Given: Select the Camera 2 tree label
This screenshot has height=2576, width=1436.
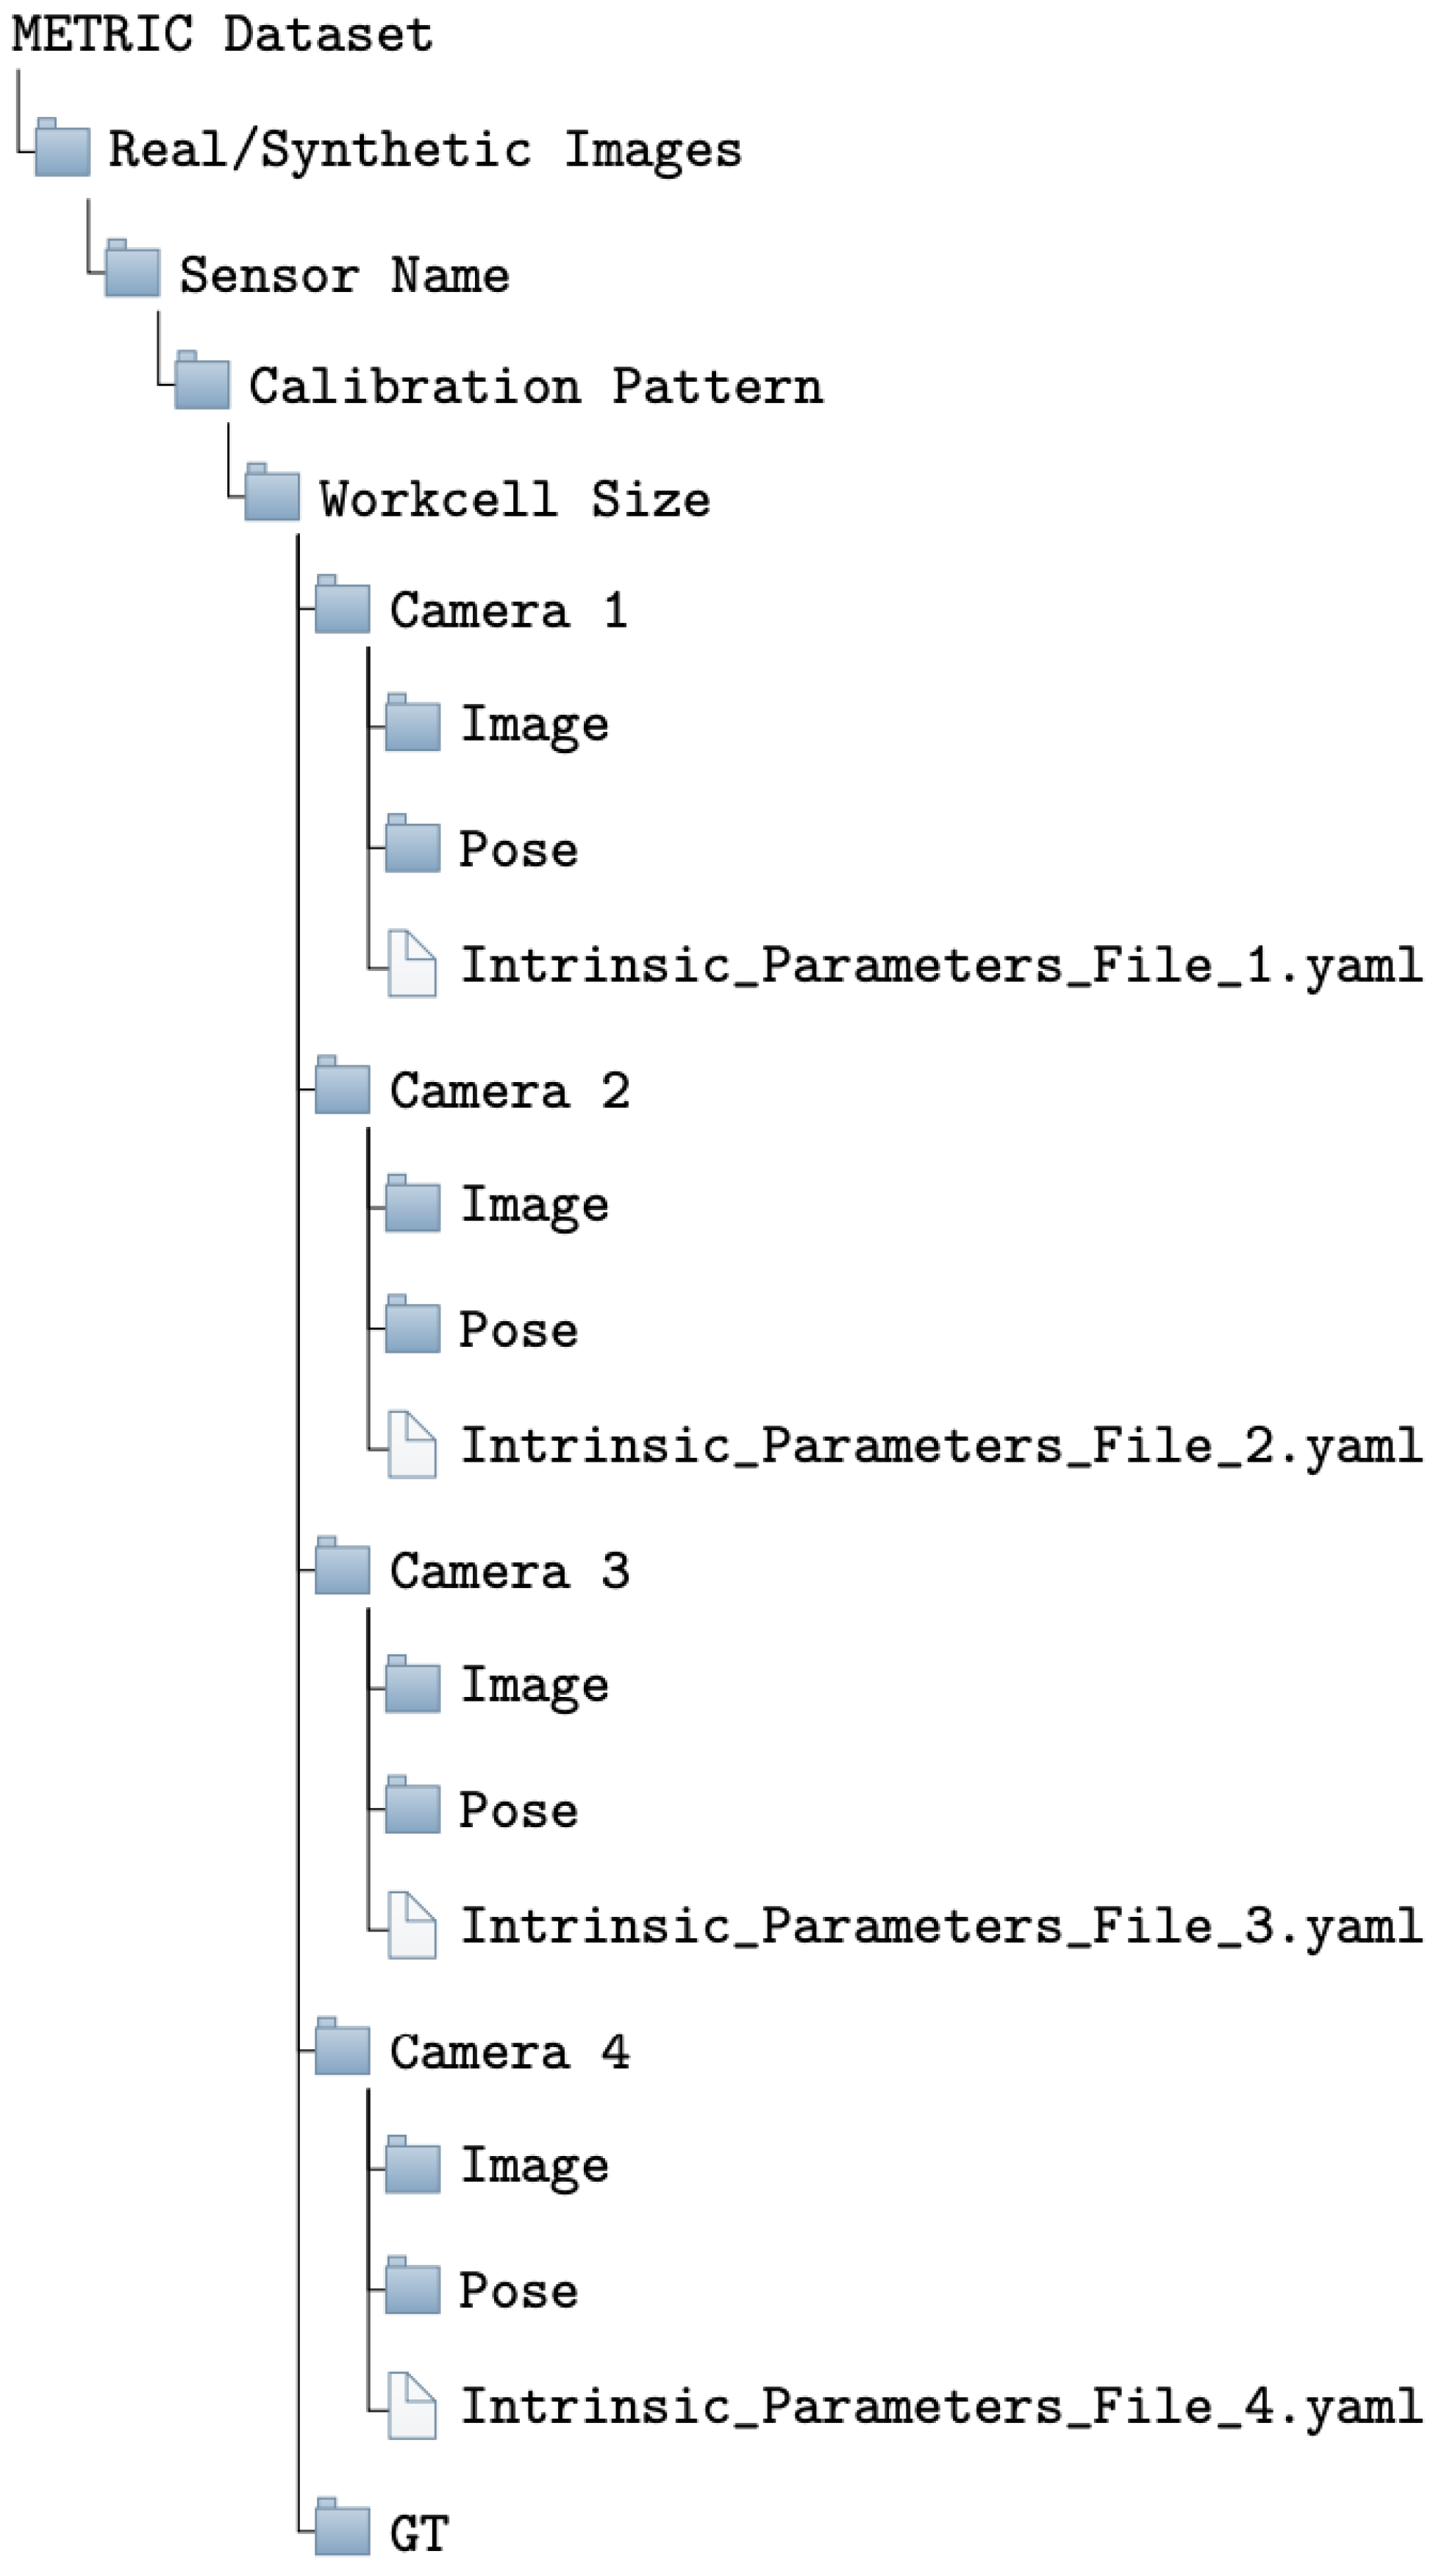Looking at the screenshot, I should [x=510, y=1091].
